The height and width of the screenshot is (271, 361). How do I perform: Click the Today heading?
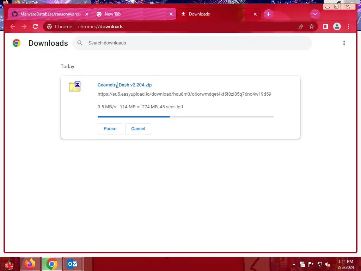coord(67,66)
